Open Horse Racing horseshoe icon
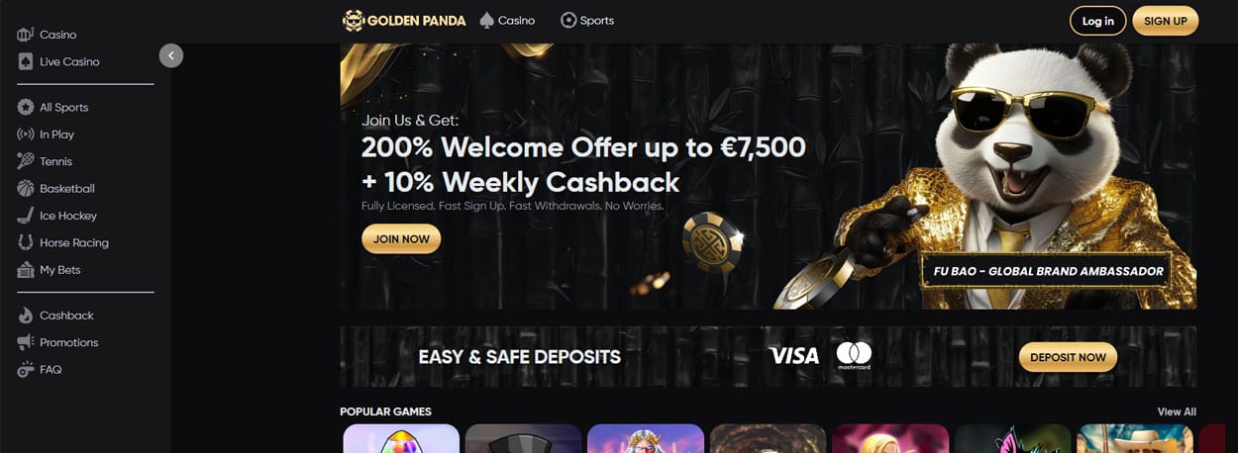Image resolution: width=1238 pixels, height=453 pixels. point(26,242)
